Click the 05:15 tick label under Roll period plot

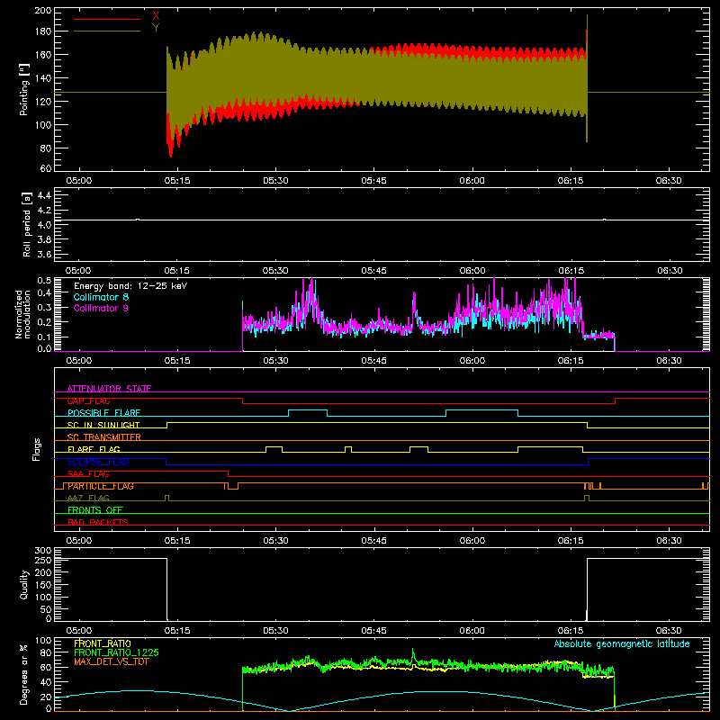click(176, 271)
